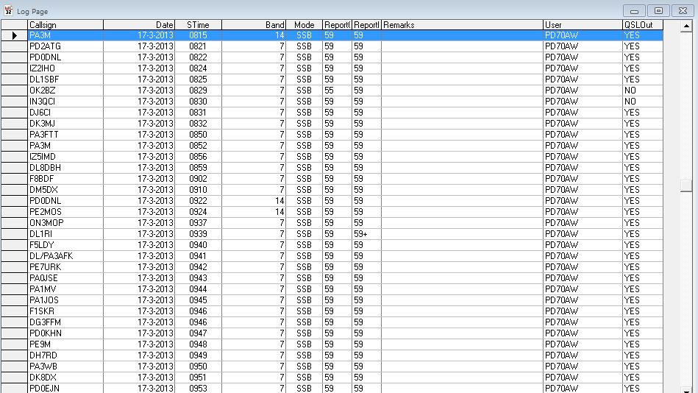Screen dimensions: 698x393
Task: Click the Band column header
Action: click(253, 25)
